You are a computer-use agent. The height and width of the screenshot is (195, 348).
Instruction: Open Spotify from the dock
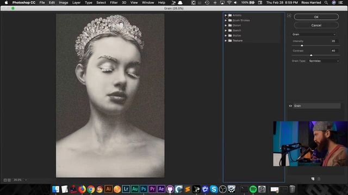pos(253,189)
